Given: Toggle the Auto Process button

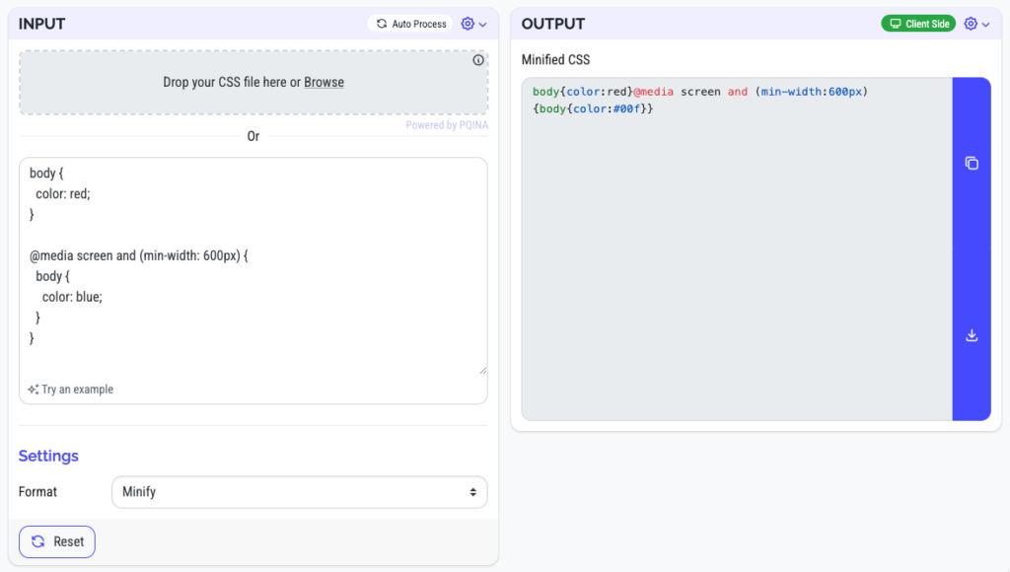Looking at the screenshot, I should click(411, 24).
